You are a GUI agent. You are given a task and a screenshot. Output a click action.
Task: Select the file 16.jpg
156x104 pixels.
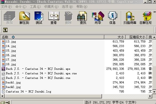pos(11,55)
